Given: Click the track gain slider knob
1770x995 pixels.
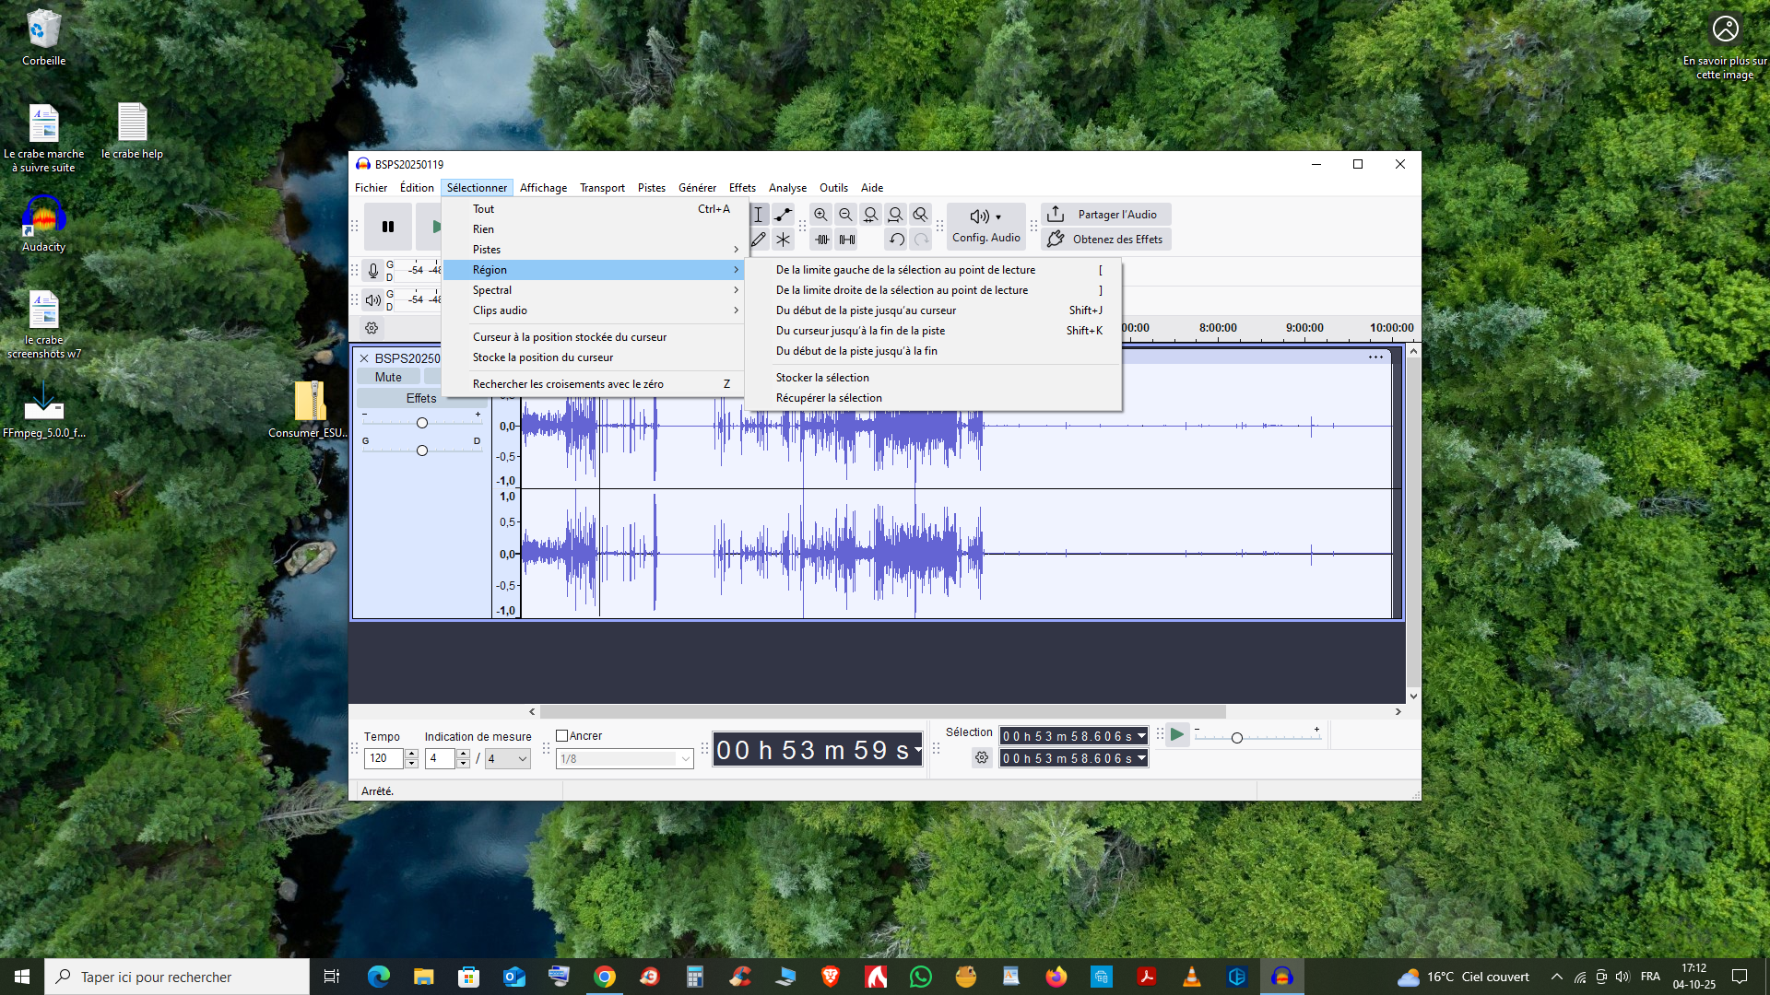Looking at the screenshot, I should pos(422,423).
